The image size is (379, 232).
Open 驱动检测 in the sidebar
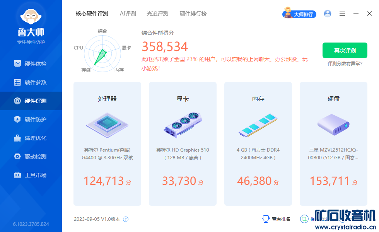31,157
